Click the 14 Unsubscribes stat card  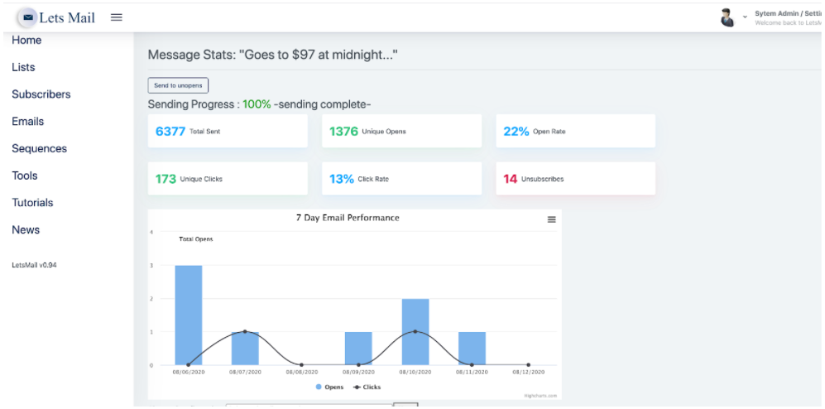[575, 178]
